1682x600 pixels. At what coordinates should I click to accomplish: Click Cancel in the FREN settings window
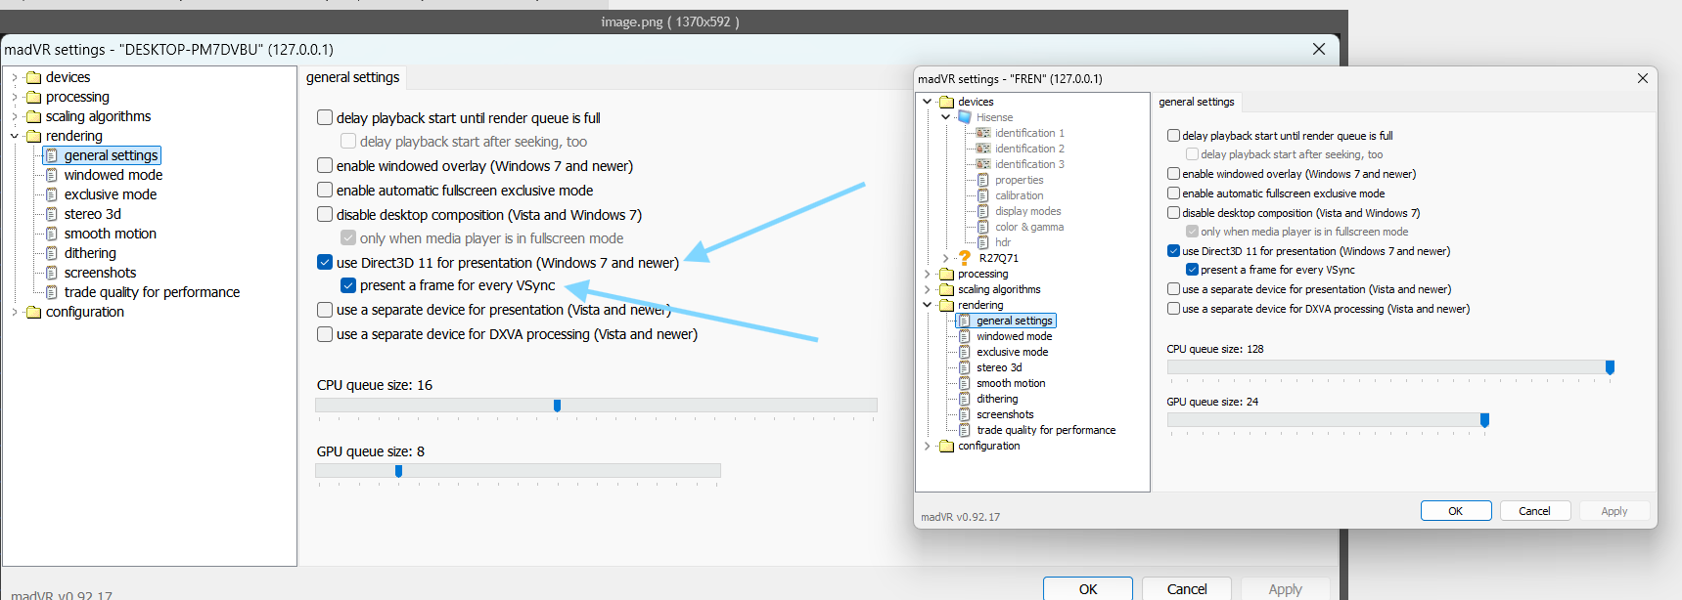1533,511
